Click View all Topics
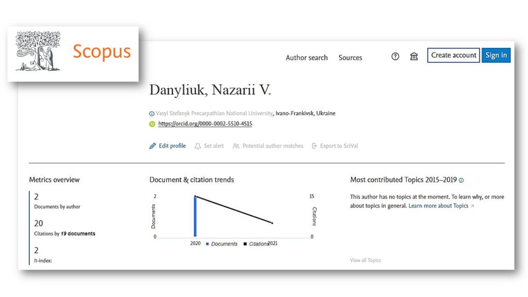This screenshot has width=528, height=297. pyautogui.click(x=366, y=260)
